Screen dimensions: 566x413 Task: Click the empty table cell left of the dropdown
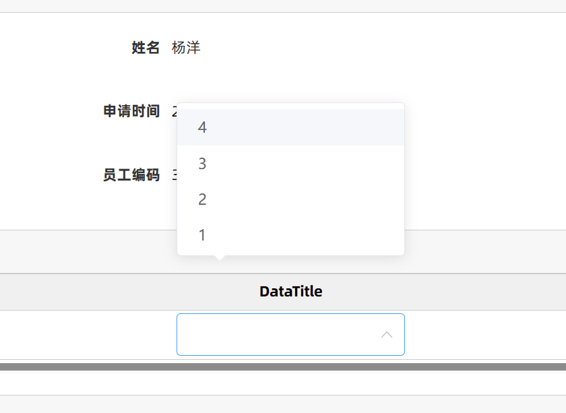tap(88, 335)
